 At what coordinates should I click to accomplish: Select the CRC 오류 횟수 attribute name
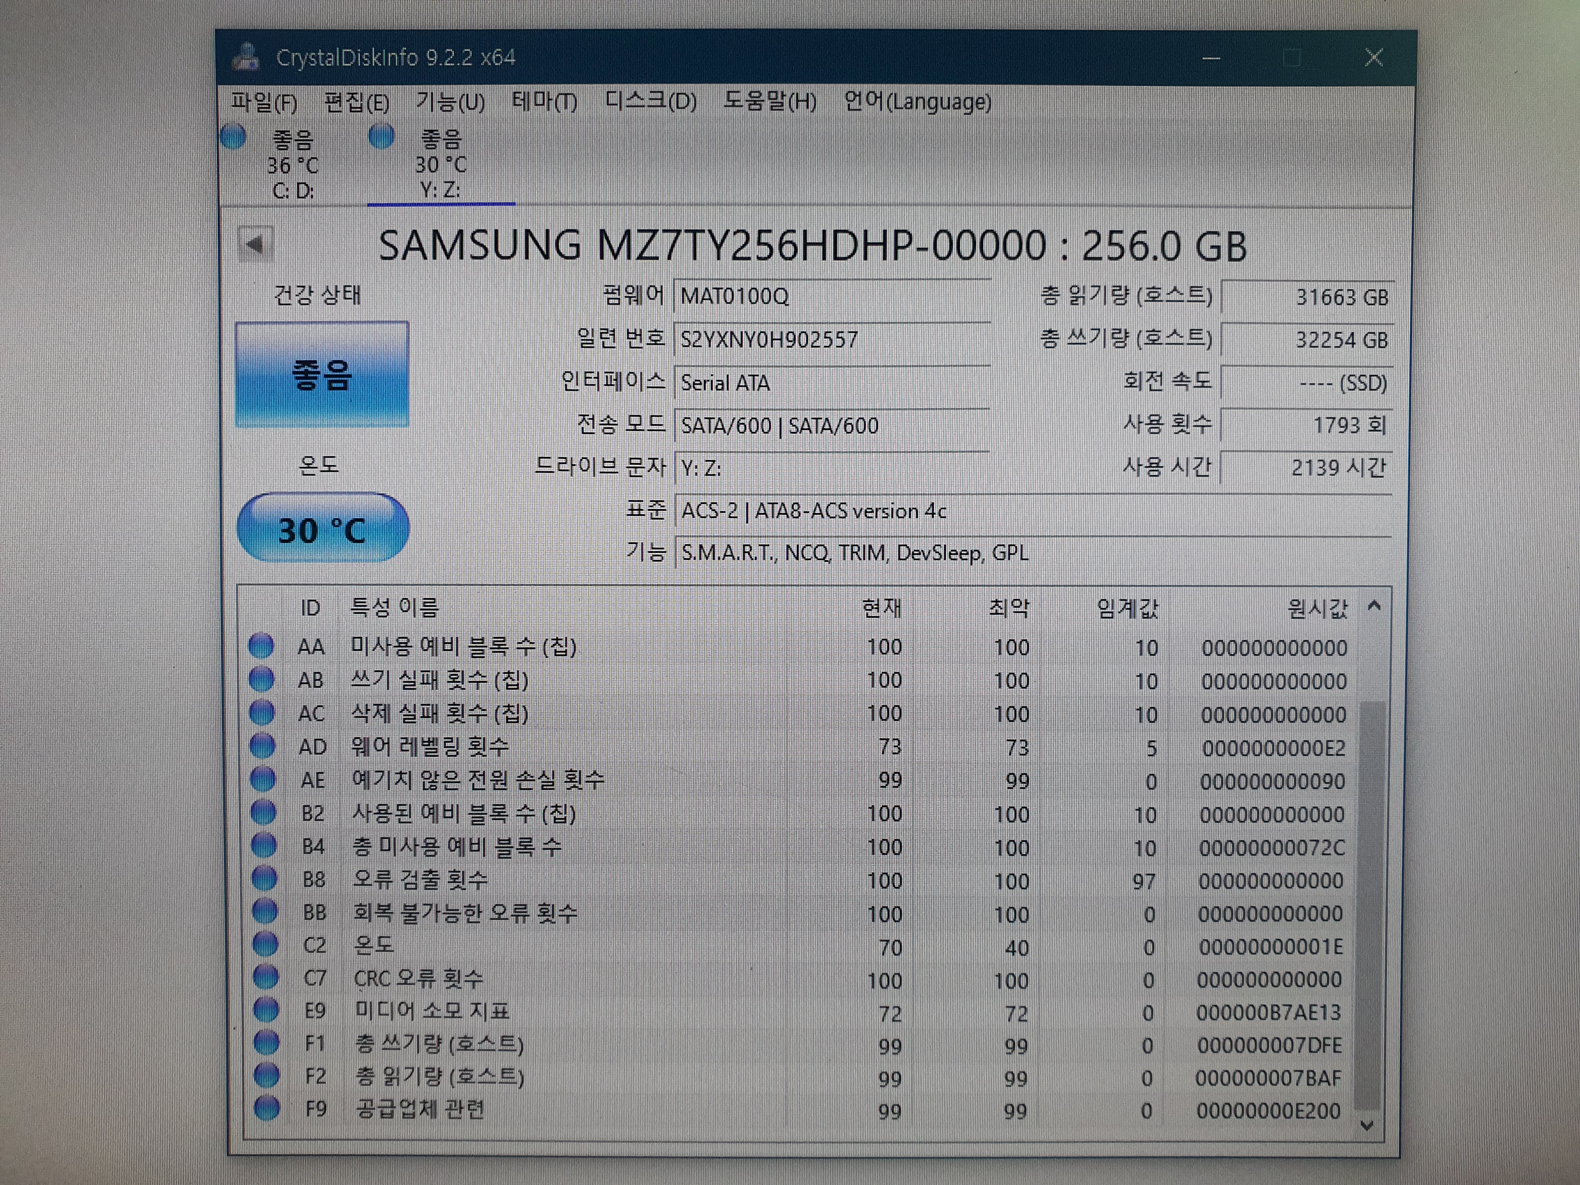(419, 978)
